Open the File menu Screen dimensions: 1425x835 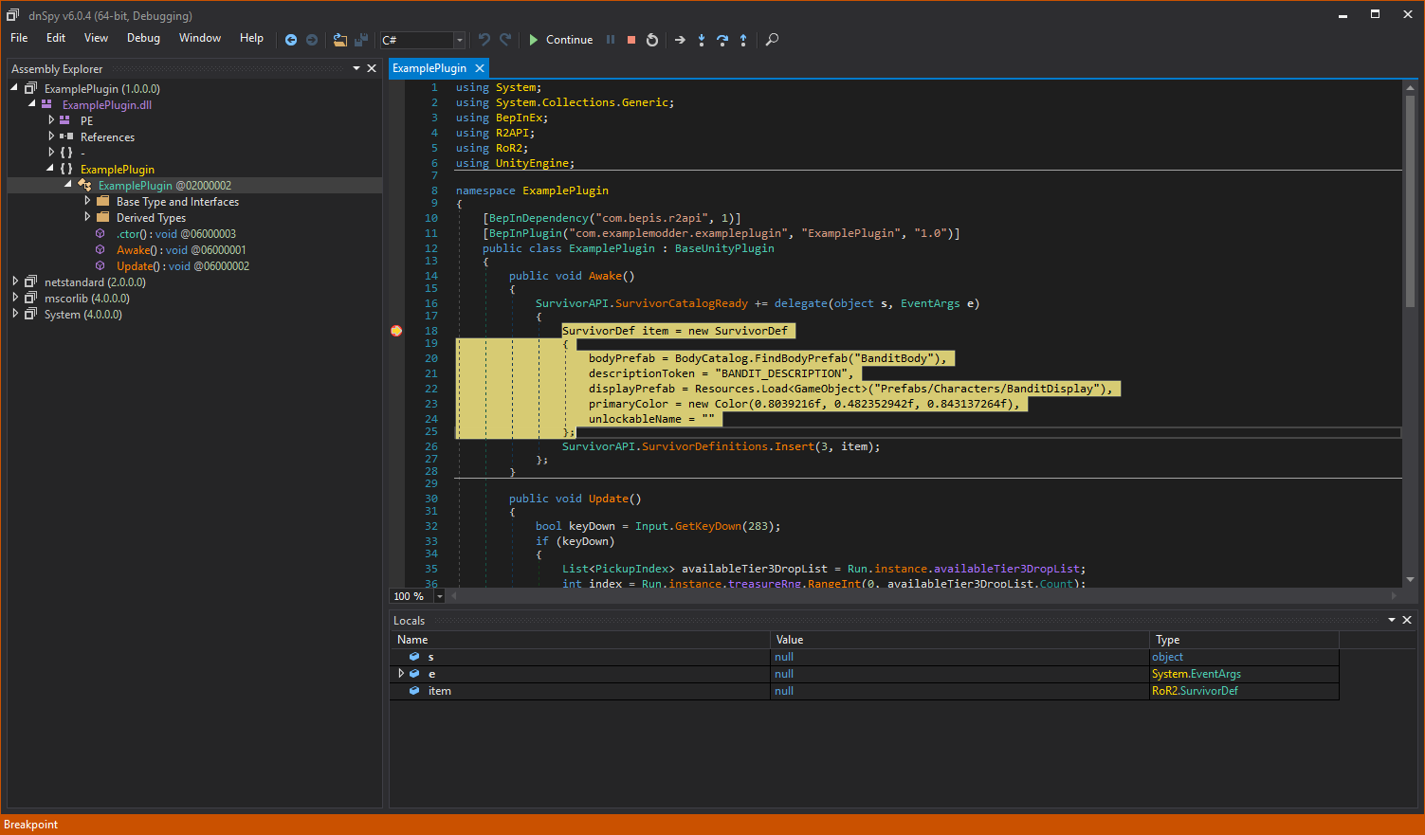(x=19, y=38)
